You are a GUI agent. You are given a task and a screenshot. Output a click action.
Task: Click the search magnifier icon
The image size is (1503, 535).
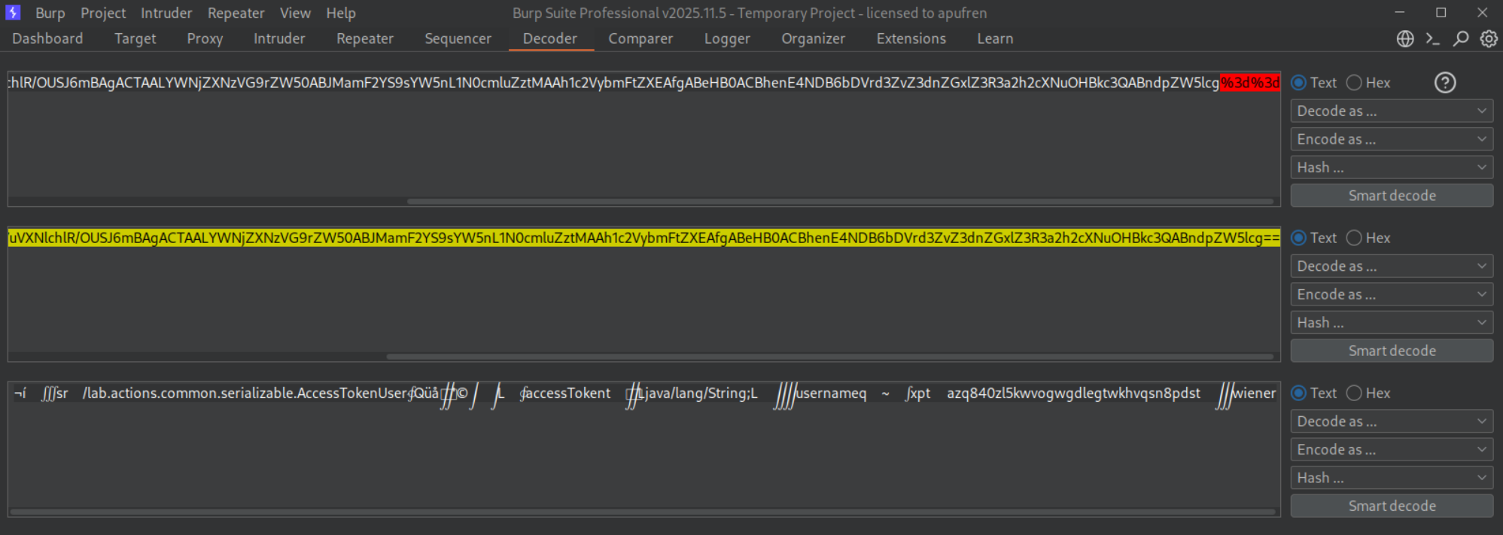1460,39
